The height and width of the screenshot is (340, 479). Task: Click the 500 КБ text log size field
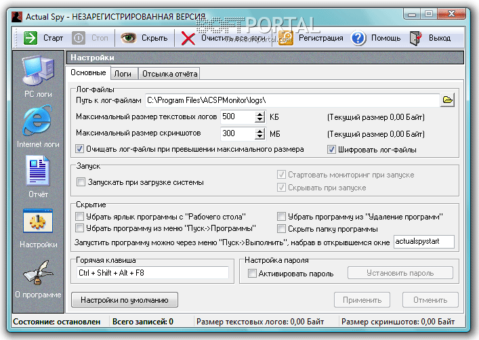238,117
